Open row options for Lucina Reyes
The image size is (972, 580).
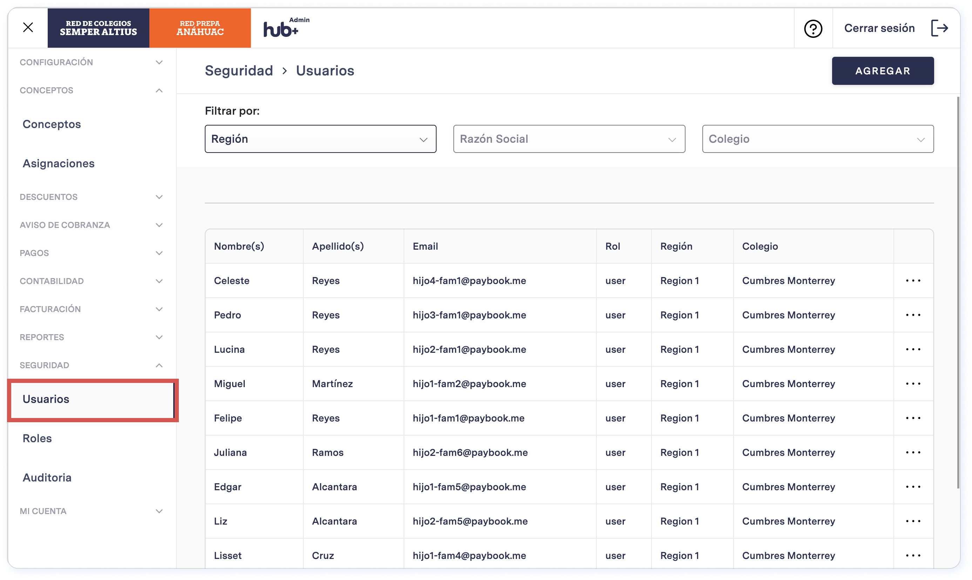pyautogui.click(x=913, y=349)
